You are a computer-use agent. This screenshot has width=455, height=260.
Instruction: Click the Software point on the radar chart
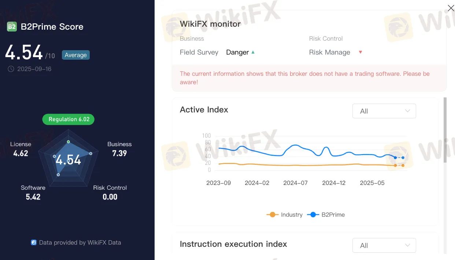pyautogui.click(x=58, y=175)
